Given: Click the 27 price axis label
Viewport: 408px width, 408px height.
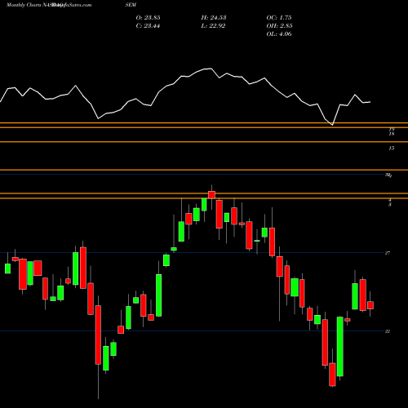Looking at the screenshot, I should point(388,253).
